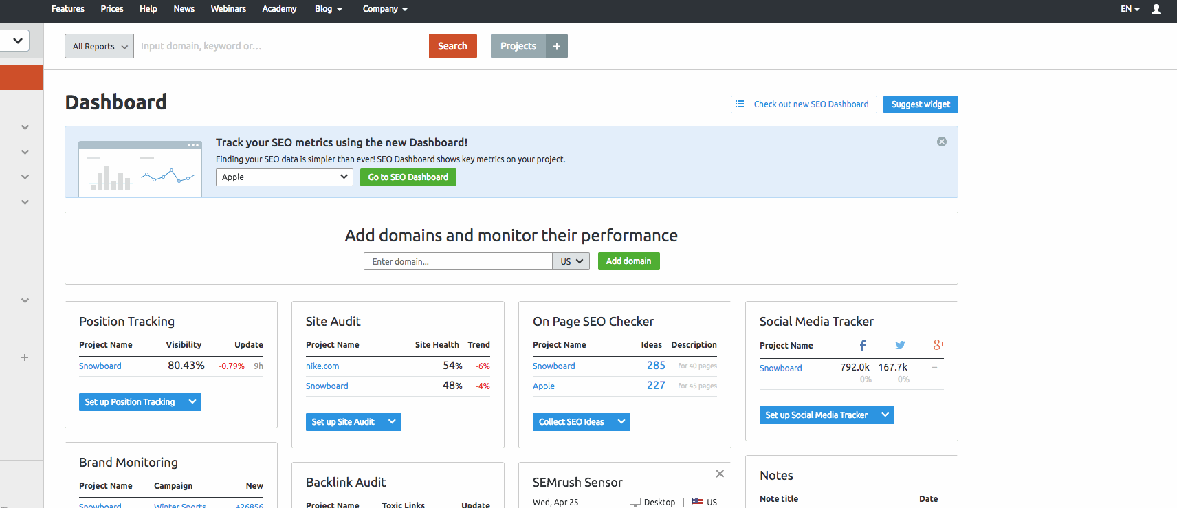Click the US flag icon in SEMrush Sensor
This screenshot has width=1177, height=508.
click(698, 502)
